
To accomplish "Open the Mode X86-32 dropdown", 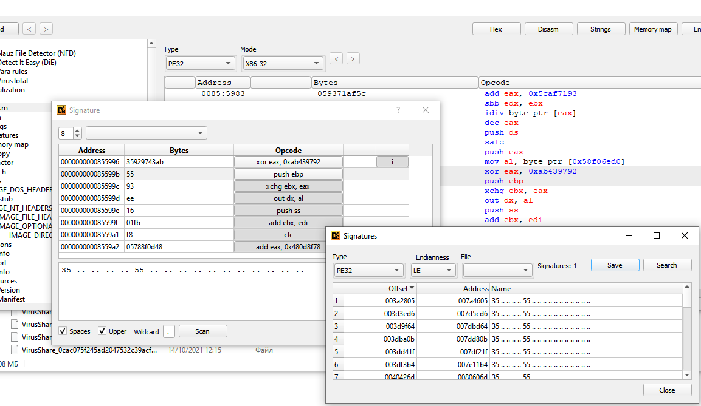I will pos(283,63).
